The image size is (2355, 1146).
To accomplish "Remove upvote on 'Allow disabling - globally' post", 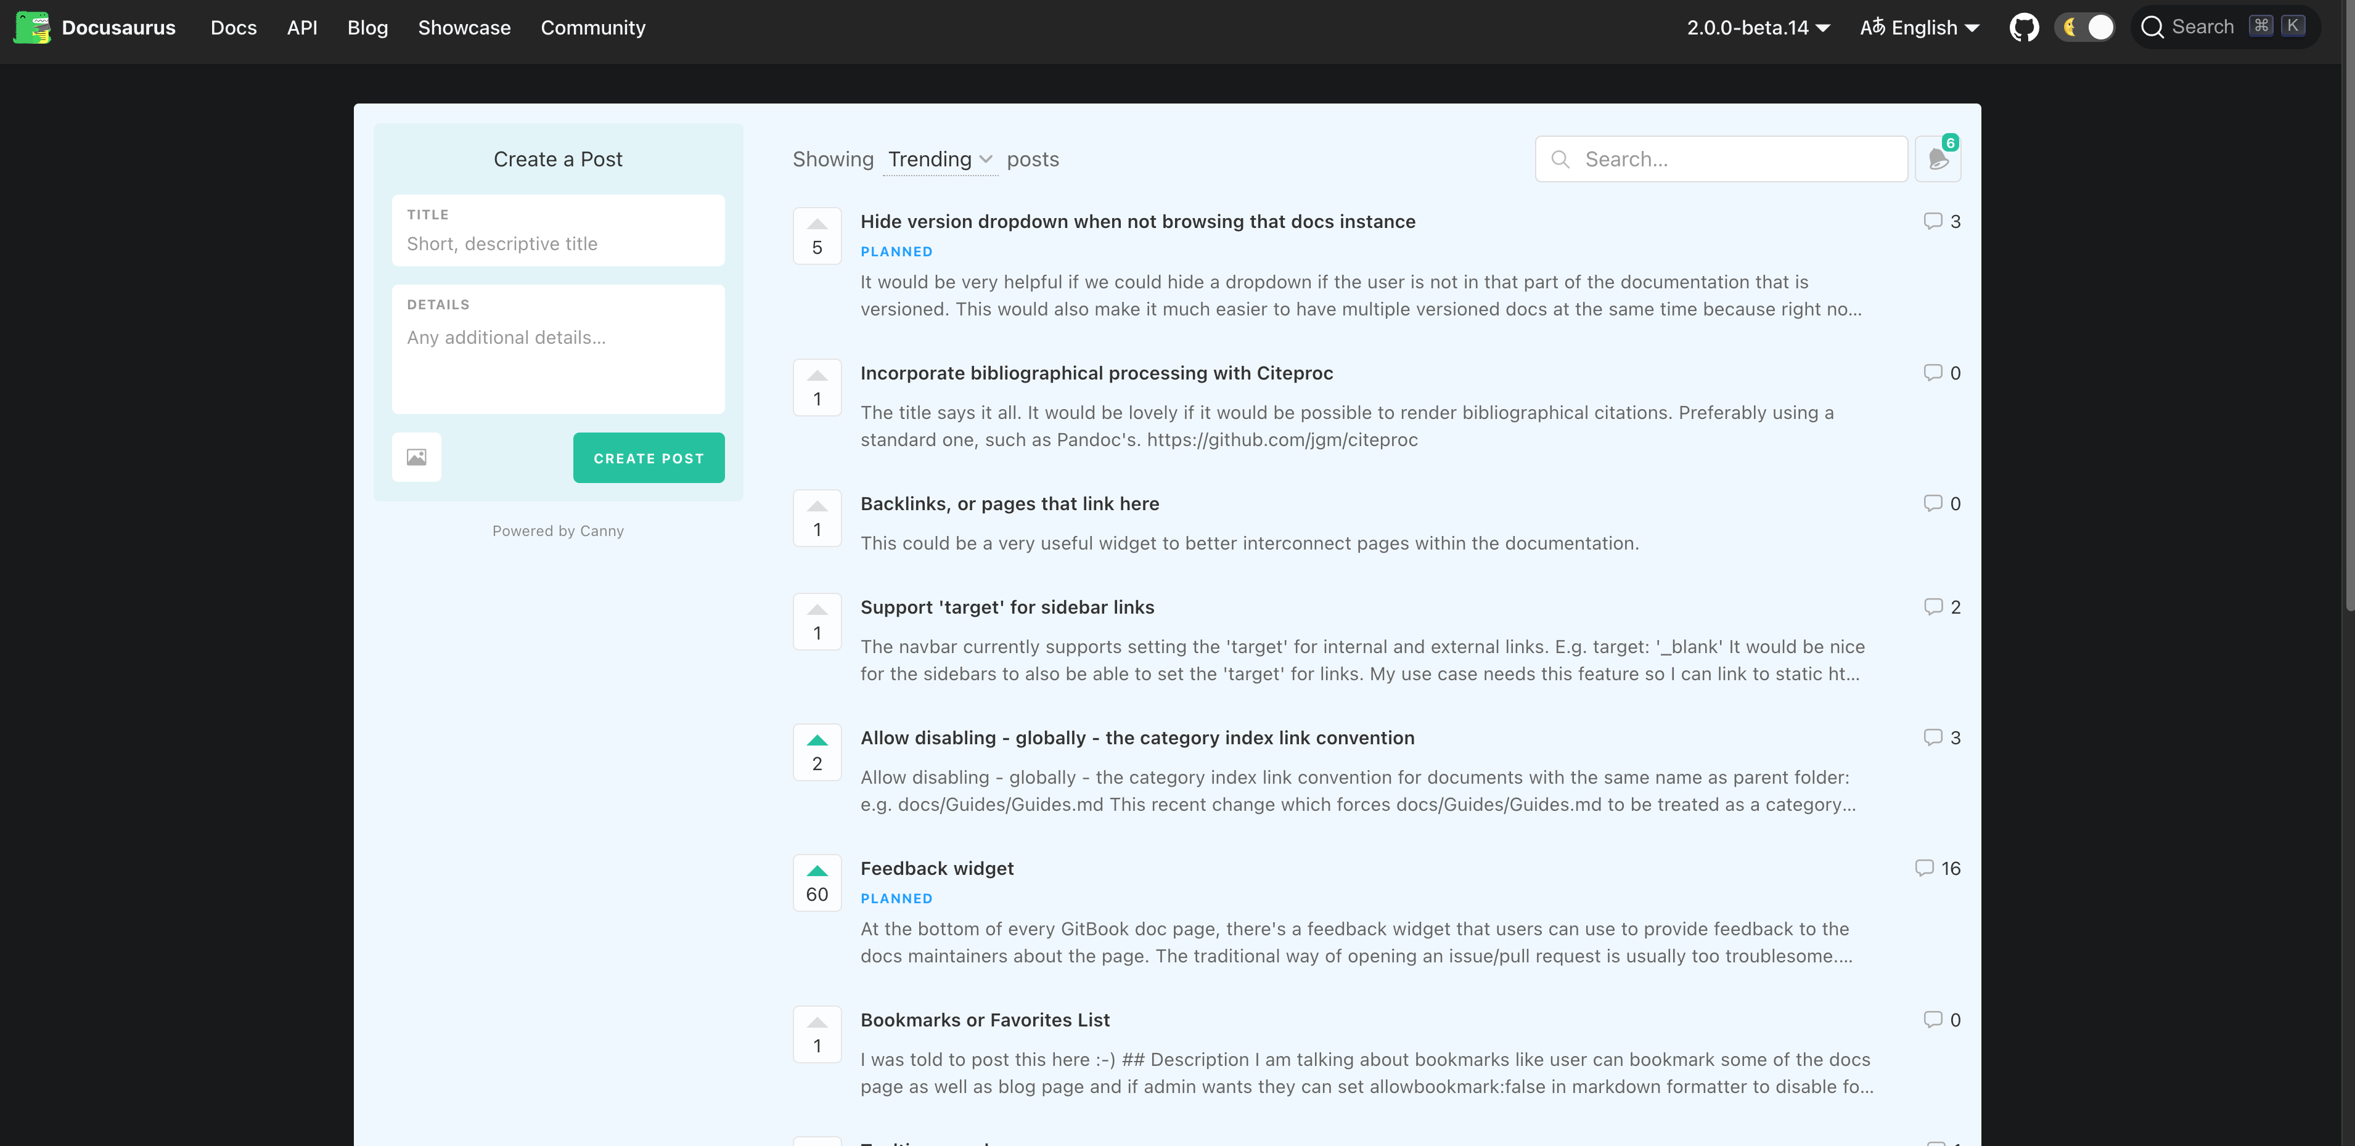I will point(817,752).
